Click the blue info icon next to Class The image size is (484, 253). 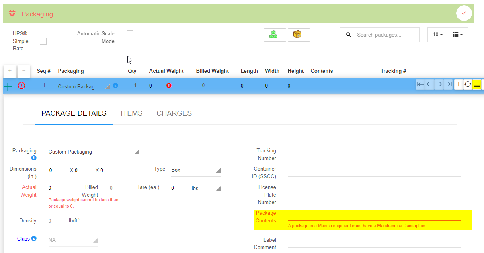(x=34, y=239)
